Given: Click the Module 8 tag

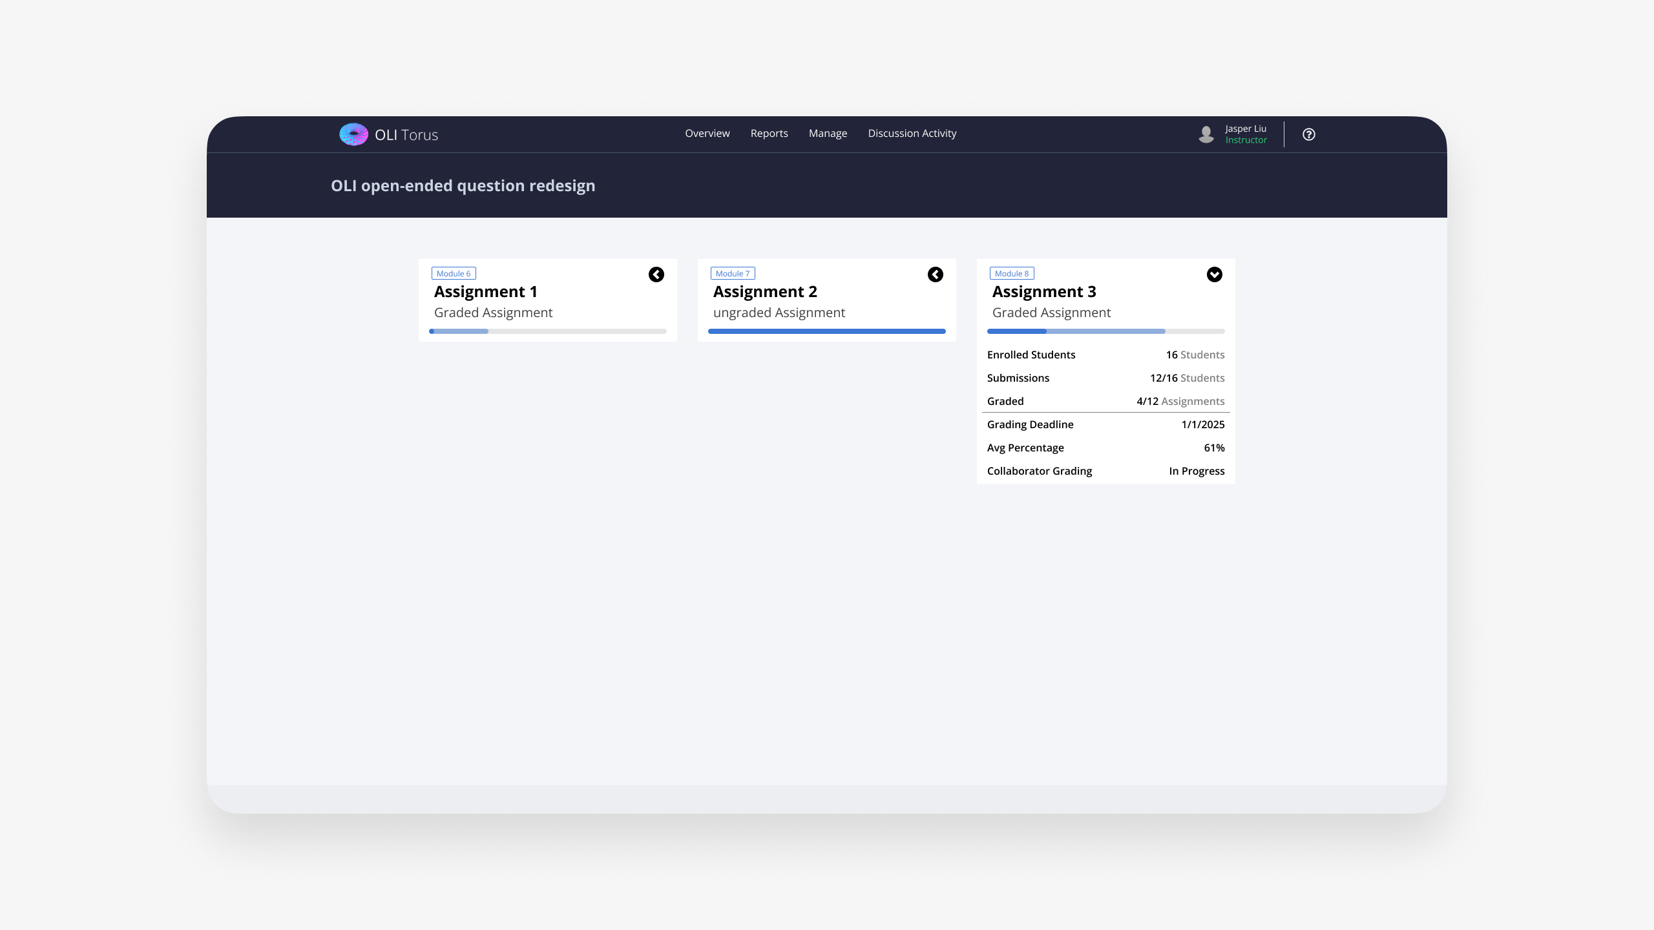Looking at the screenshot, I should click(x=1012, y=274).
